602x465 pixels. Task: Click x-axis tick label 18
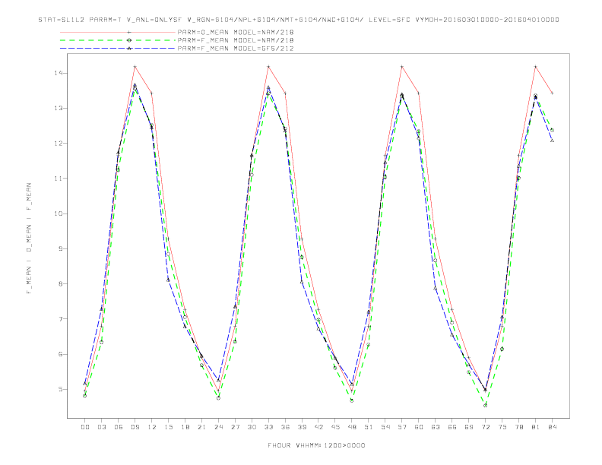point(185,427)
